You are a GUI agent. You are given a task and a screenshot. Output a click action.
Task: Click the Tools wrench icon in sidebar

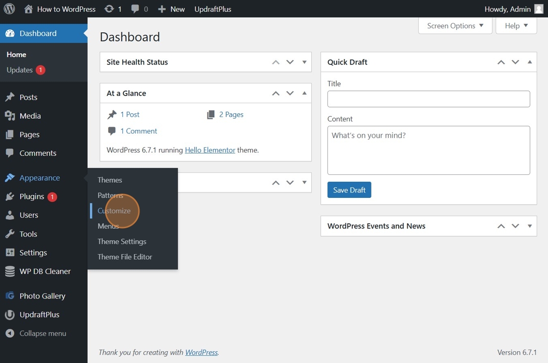pyautogui.click(x=10, y=234)
